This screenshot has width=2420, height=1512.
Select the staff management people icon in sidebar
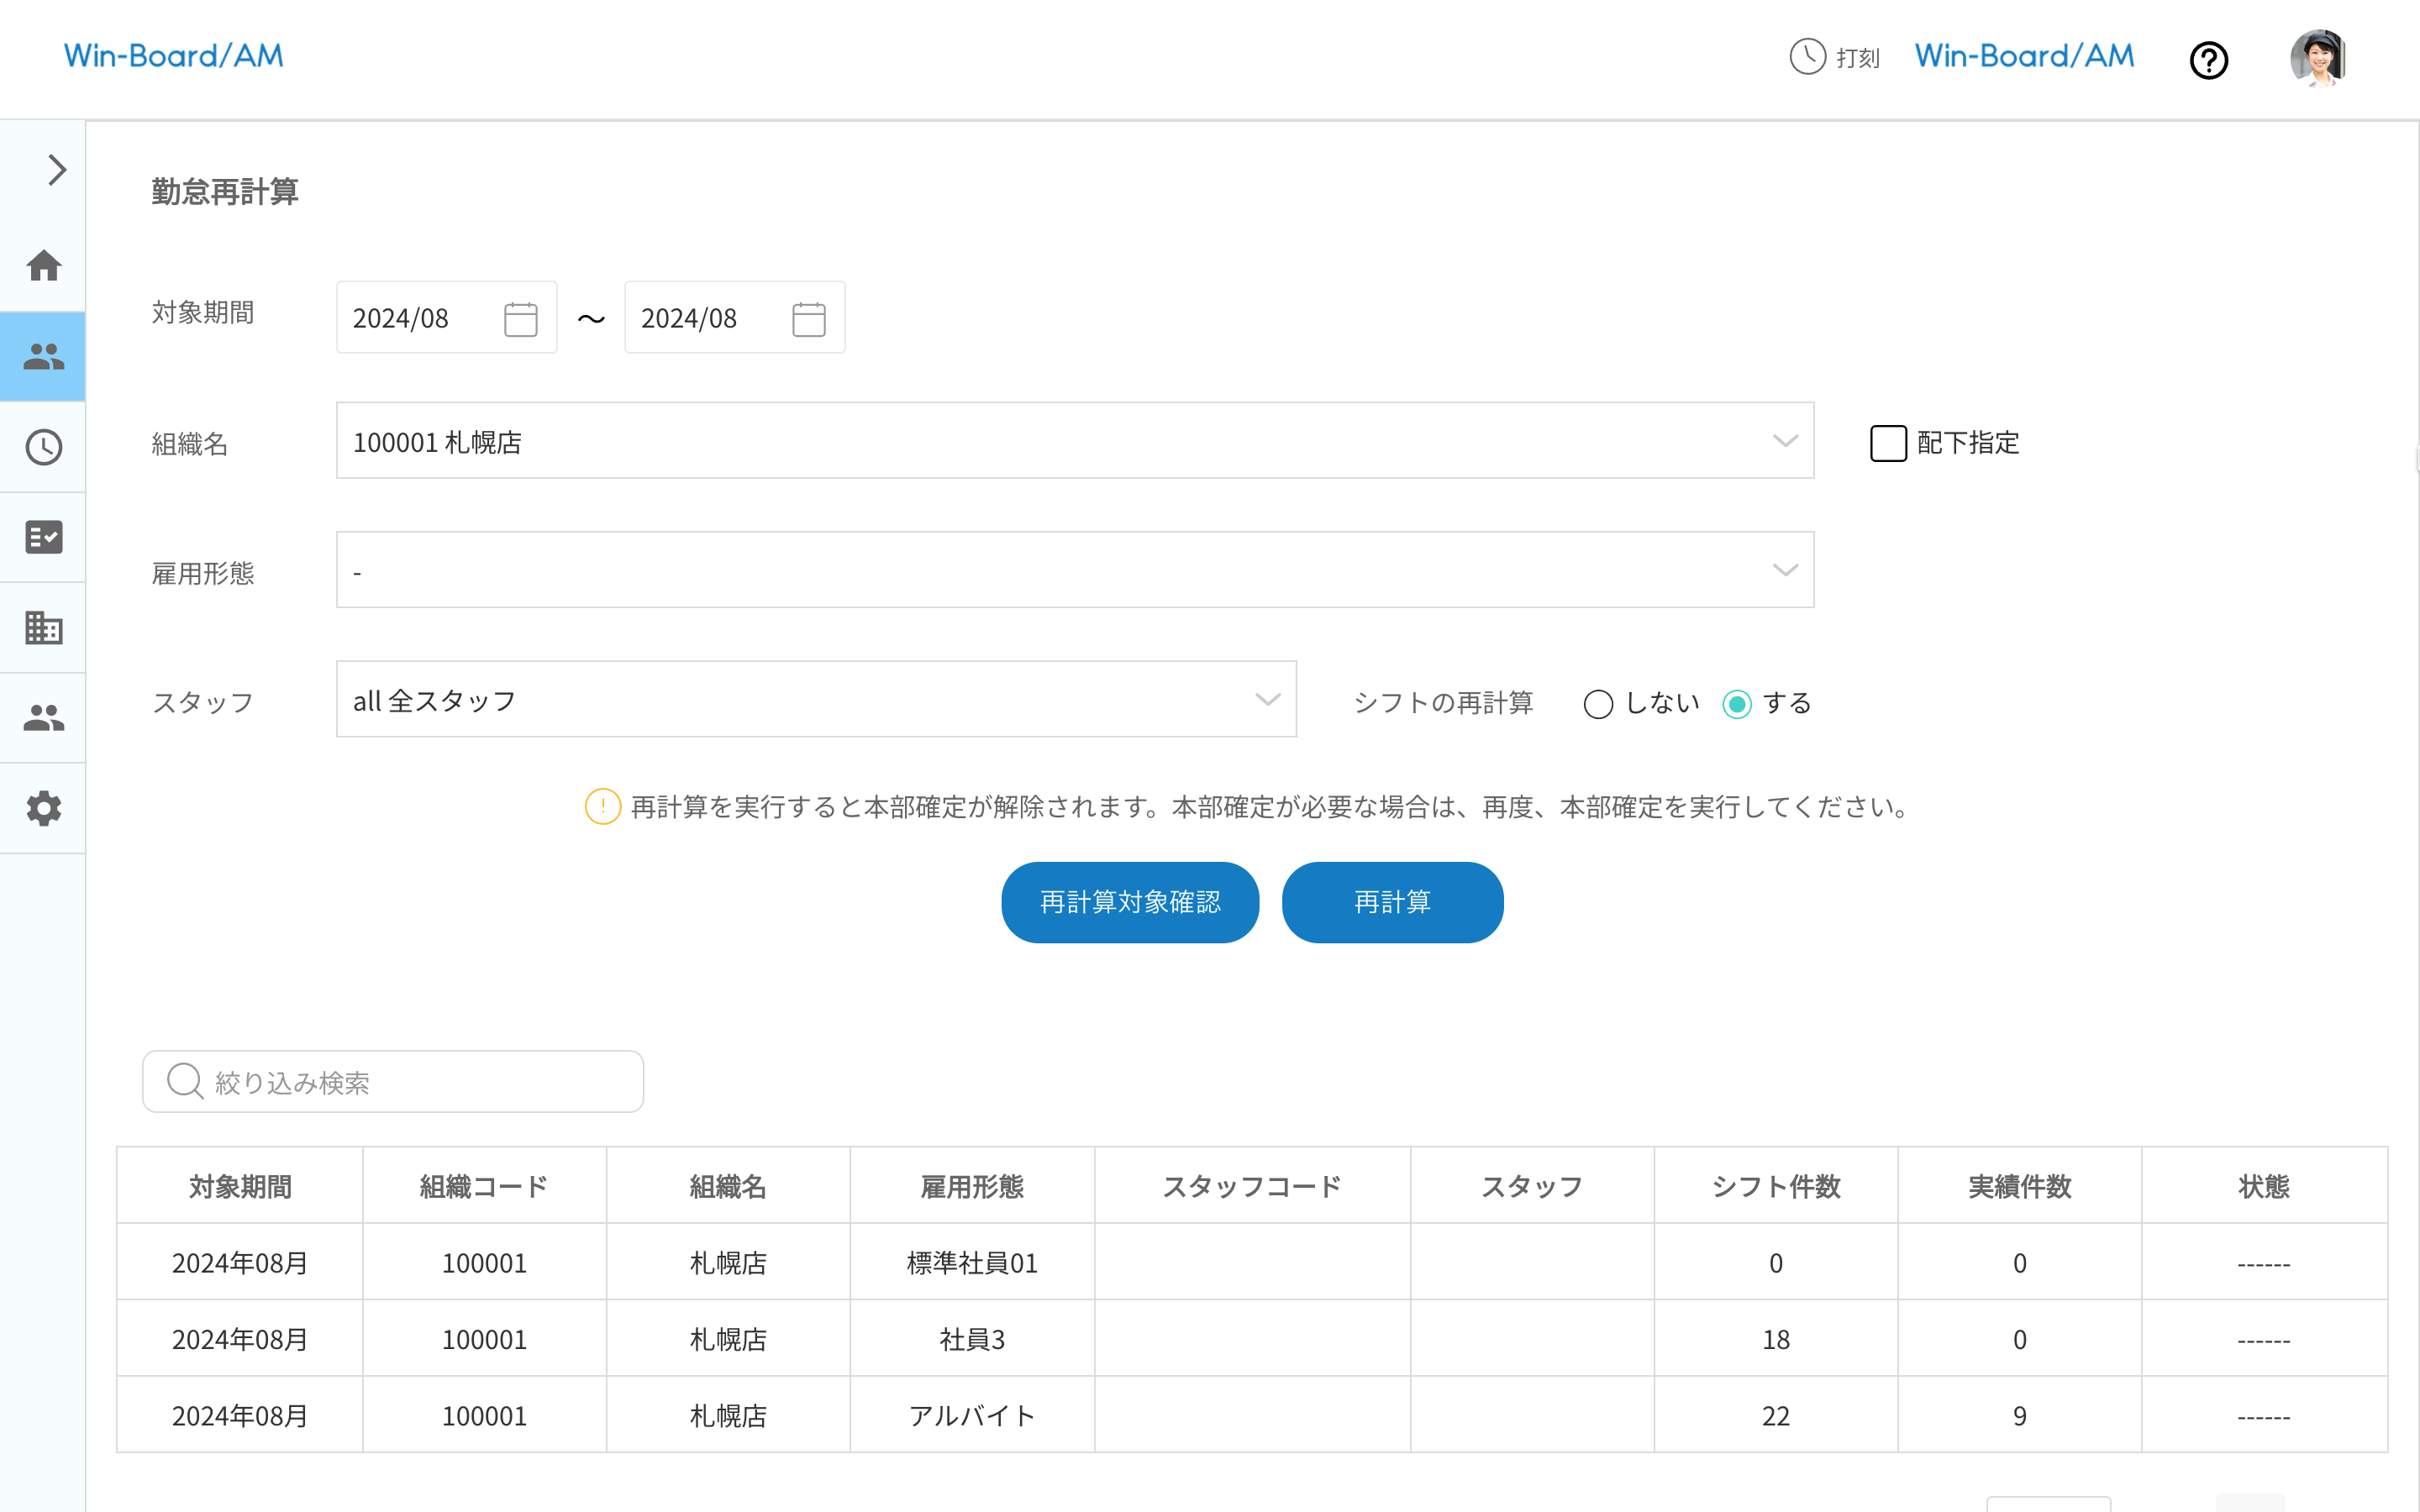pyautogui.click(x=44, y=356)
